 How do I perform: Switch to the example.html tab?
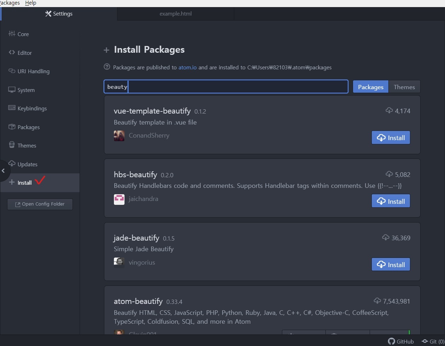(175, 14)
